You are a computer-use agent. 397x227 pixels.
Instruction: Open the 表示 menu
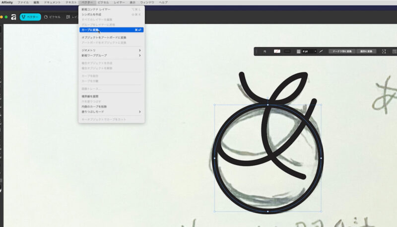(132, 2)
